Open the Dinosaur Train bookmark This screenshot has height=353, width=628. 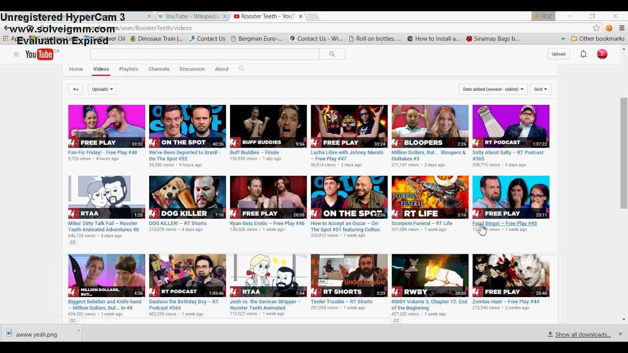[157, 38]
